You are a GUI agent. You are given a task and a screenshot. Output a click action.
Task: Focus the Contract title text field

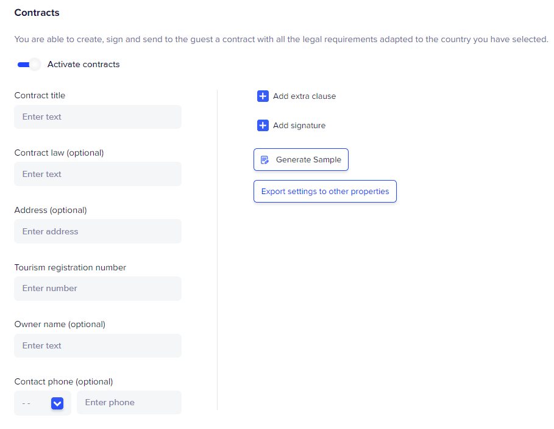[98, 117]
